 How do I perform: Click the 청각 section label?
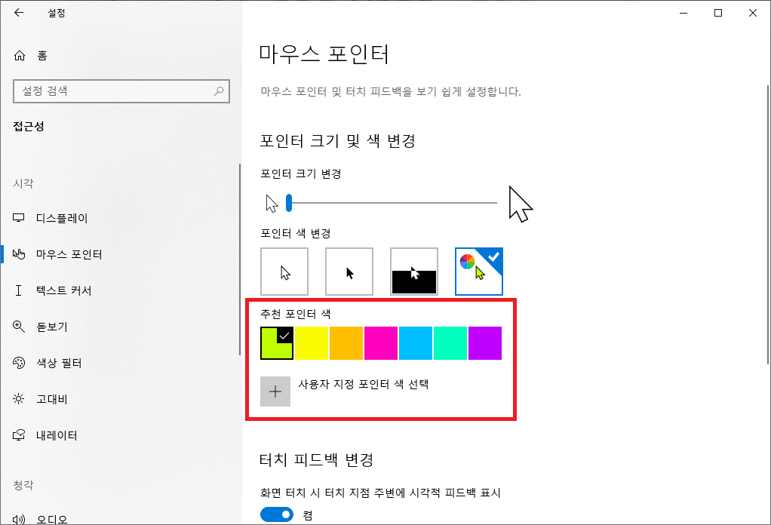(23, 485)
